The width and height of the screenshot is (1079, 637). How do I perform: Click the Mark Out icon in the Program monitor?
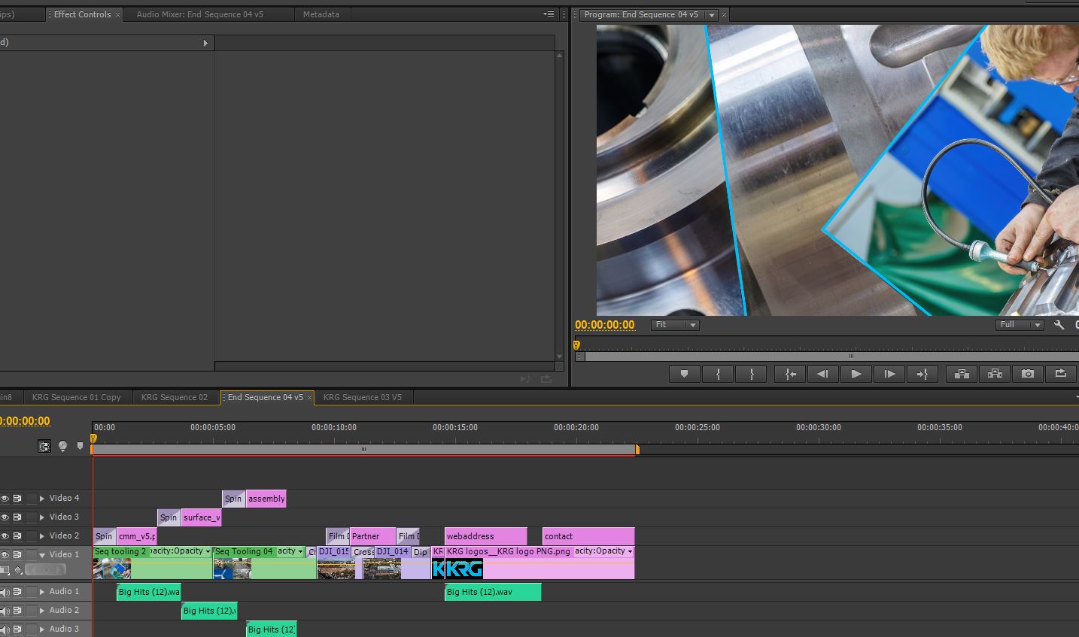pos(751,374)
